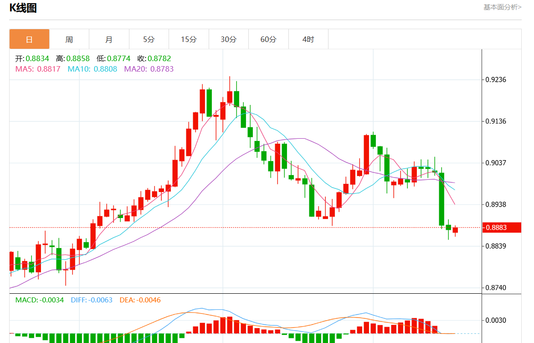Click the 0.9136 price axis label

(496, 121)
